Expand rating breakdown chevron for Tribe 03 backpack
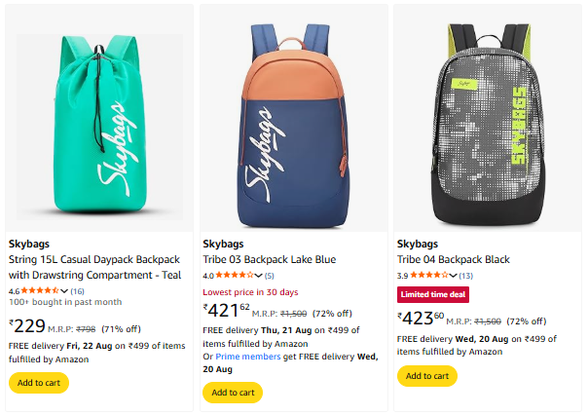 click(258, 276)
